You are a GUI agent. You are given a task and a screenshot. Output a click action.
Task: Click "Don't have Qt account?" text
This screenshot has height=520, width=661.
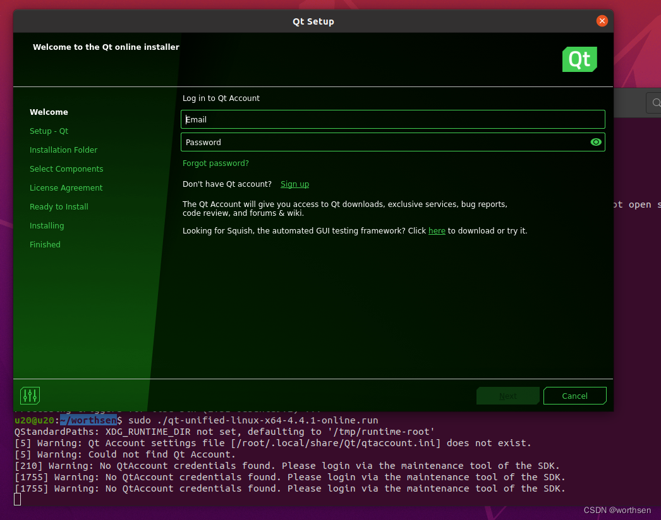click(227, 184)
